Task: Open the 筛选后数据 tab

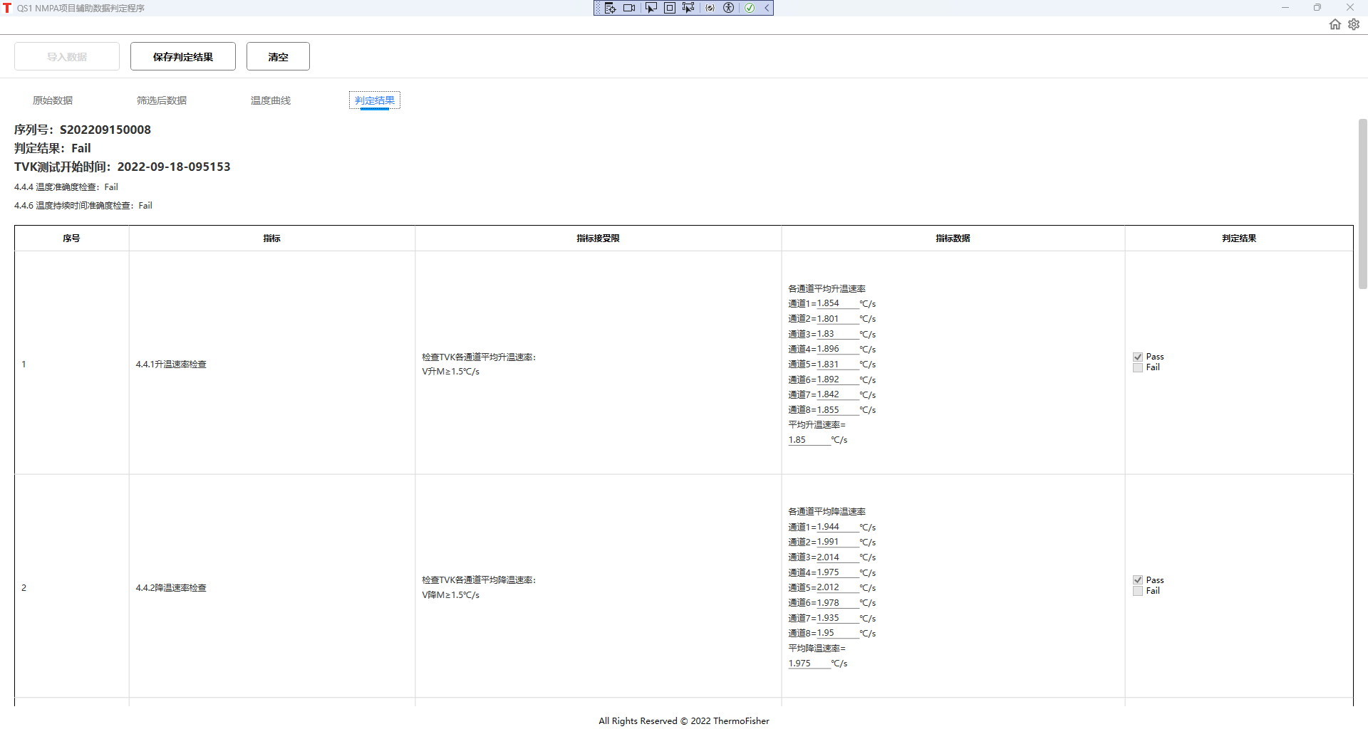Action: [x=162, y=100]
